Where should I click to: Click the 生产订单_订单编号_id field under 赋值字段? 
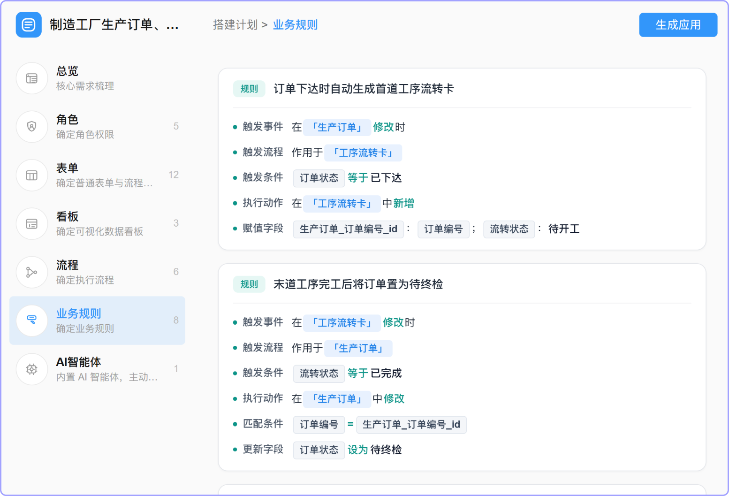tap(348, 229)
